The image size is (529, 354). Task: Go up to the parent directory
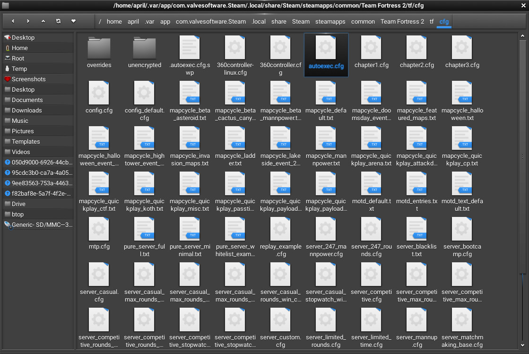pyautogui.click(x=43, y=21)
